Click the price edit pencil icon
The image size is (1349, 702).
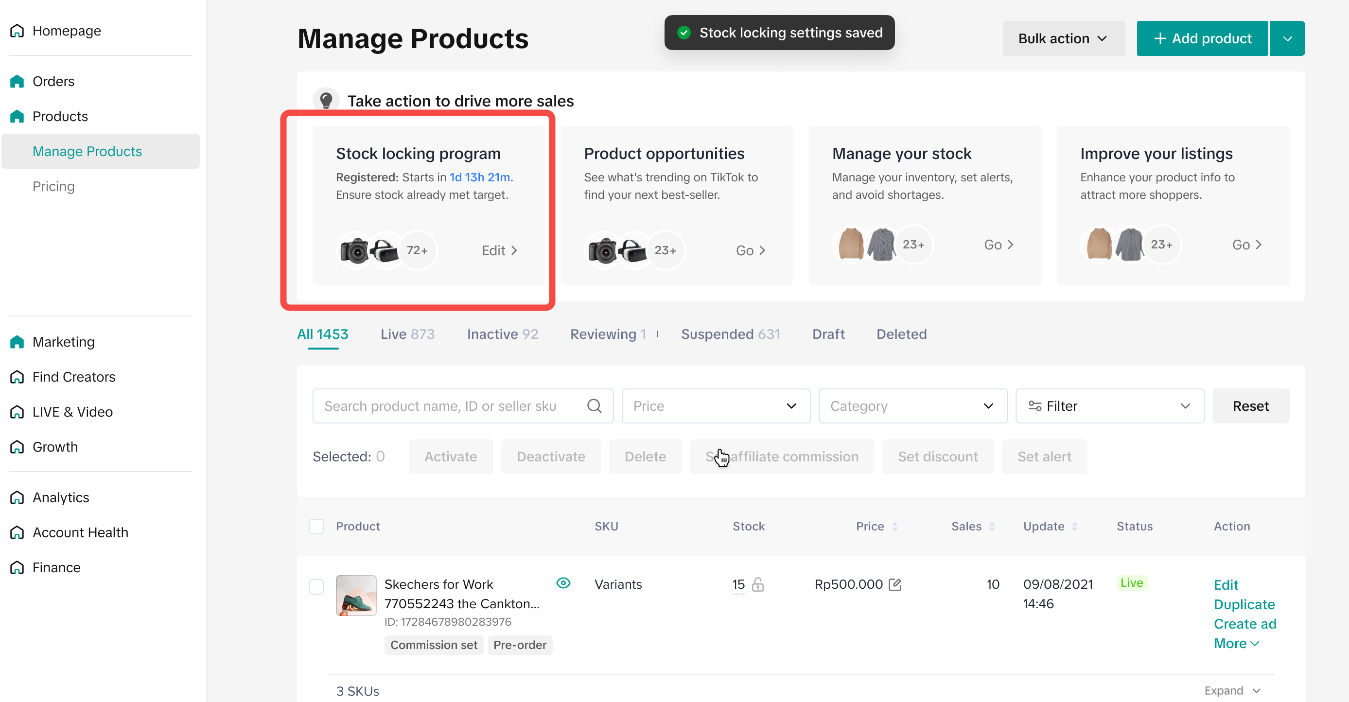pyautogui.click(x=895, y=584)
